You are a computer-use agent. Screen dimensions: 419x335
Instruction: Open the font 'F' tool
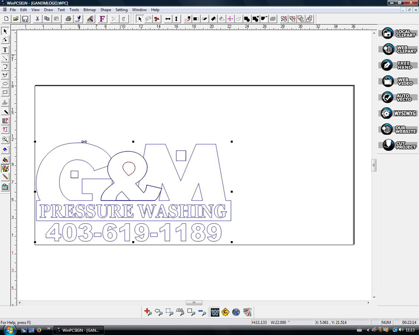click(102, 19)
